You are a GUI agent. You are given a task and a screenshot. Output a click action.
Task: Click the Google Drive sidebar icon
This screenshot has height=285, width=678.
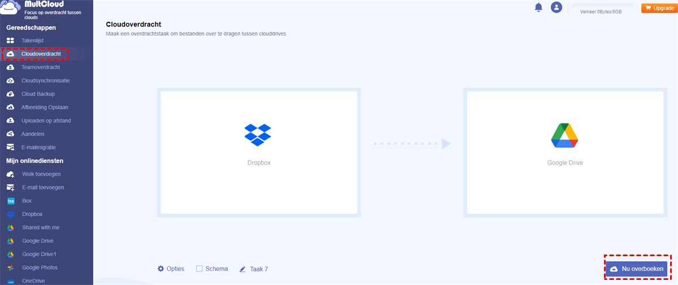pyautogui.click(x=10, y=241)
